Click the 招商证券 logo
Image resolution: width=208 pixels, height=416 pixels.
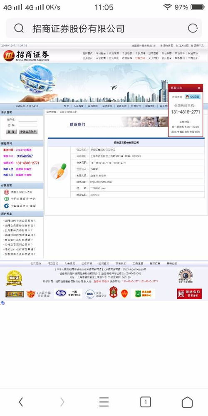click(x=26, y=56)
